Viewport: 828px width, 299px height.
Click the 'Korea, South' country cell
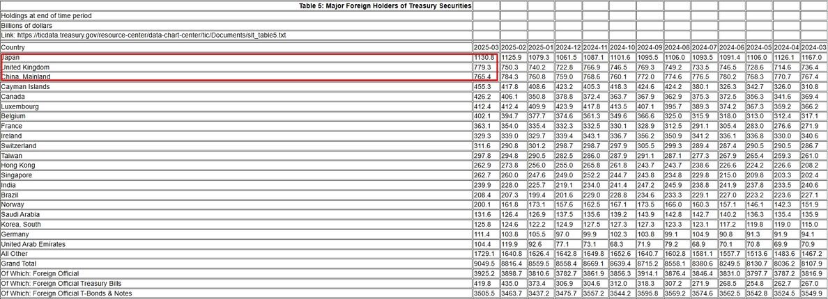pos(236,224)
